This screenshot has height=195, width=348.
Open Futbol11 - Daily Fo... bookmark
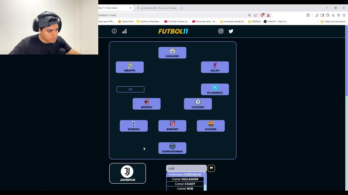click(275, 21)
